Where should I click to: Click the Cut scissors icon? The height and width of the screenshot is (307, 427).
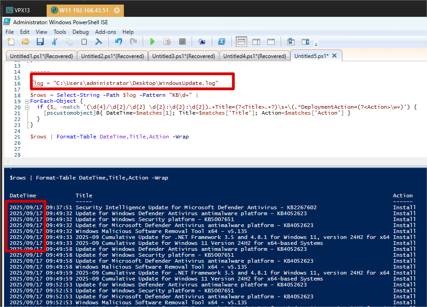[55, 42]
